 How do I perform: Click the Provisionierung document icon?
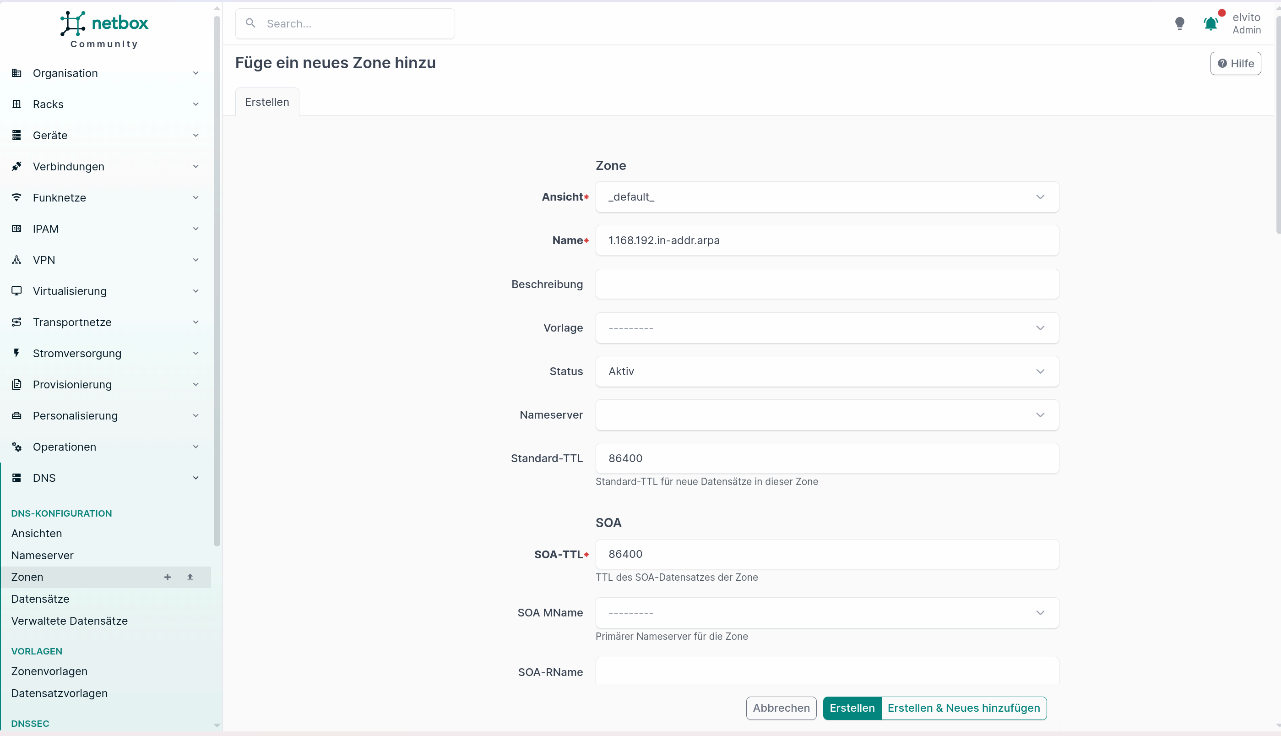(x=16, y=385)
